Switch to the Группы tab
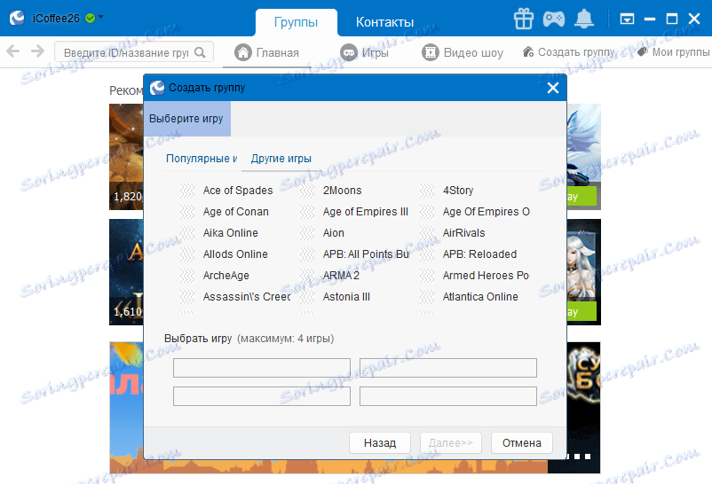Image resolution: width=712 pixels, height=484 pixels. [x=296, y=22]
